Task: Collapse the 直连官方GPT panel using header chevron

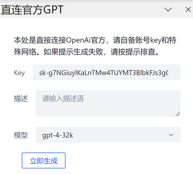Action: click(x=168, y=9)
